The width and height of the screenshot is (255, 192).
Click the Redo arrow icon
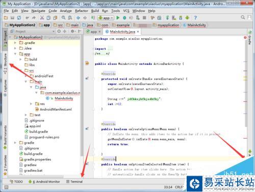tap(34, 18)
